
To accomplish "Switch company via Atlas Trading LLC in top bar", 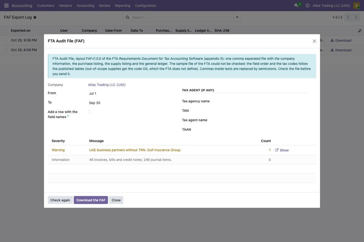I will [331, 6].
